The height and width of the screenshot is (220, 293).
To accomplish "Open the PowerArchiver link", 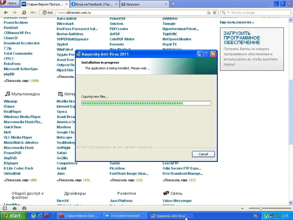I will pos(16,22).
